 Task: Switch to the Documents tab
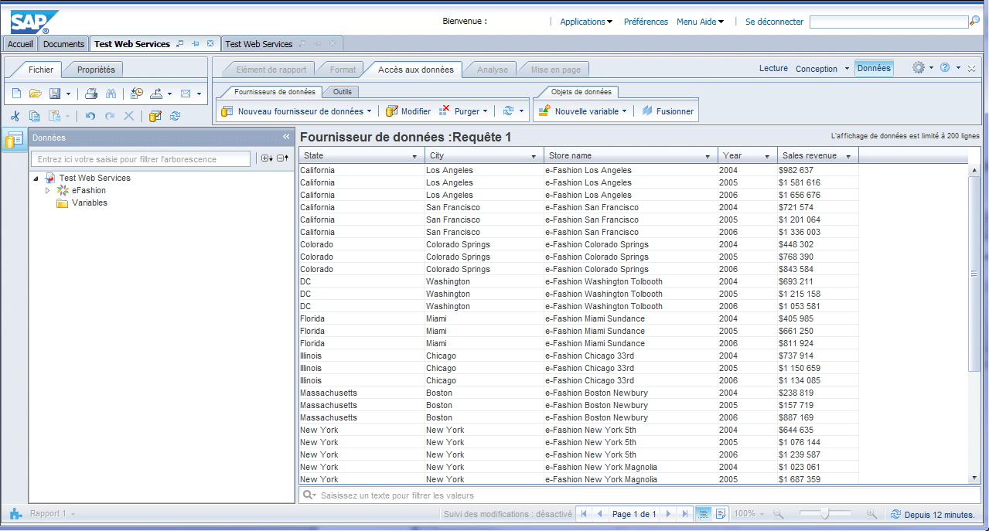click(63, 44)
